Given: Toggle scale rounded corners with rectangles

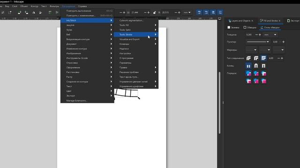Looking at the screenshot, I should point(206,13).
